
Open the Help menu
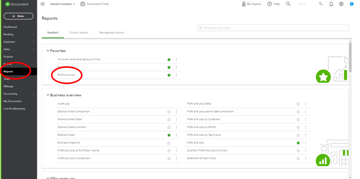coord(273,4)
